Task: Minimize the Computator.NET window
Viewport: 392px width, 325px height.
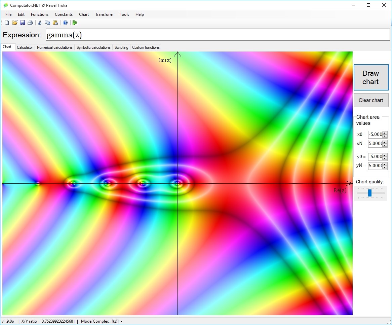Action: [x=353, y=5]
